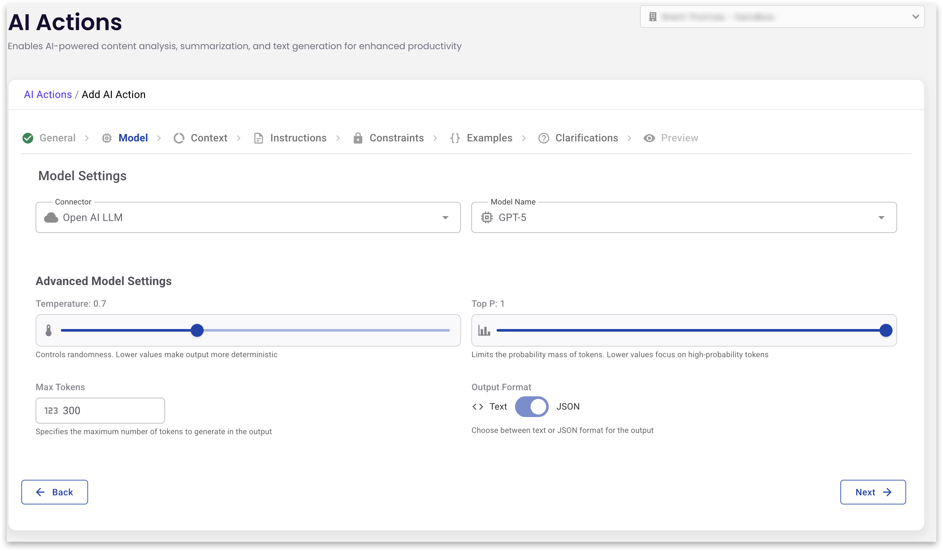Click the Temperature slider handle

point(197,330)
